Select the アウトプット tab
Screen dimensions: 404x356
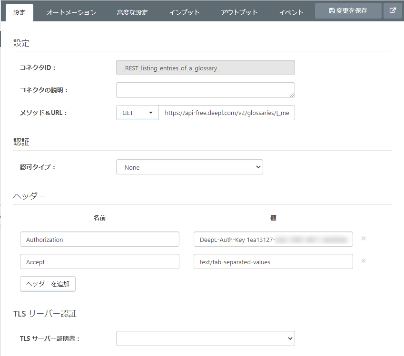click(x=239, y=13)
